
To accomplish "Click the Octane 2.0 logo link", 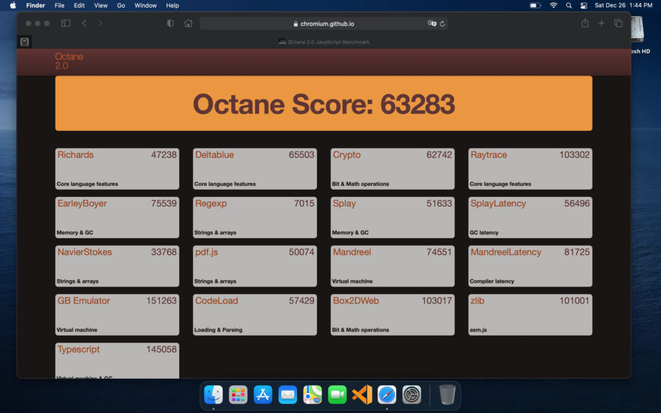I will pos(69,61).
